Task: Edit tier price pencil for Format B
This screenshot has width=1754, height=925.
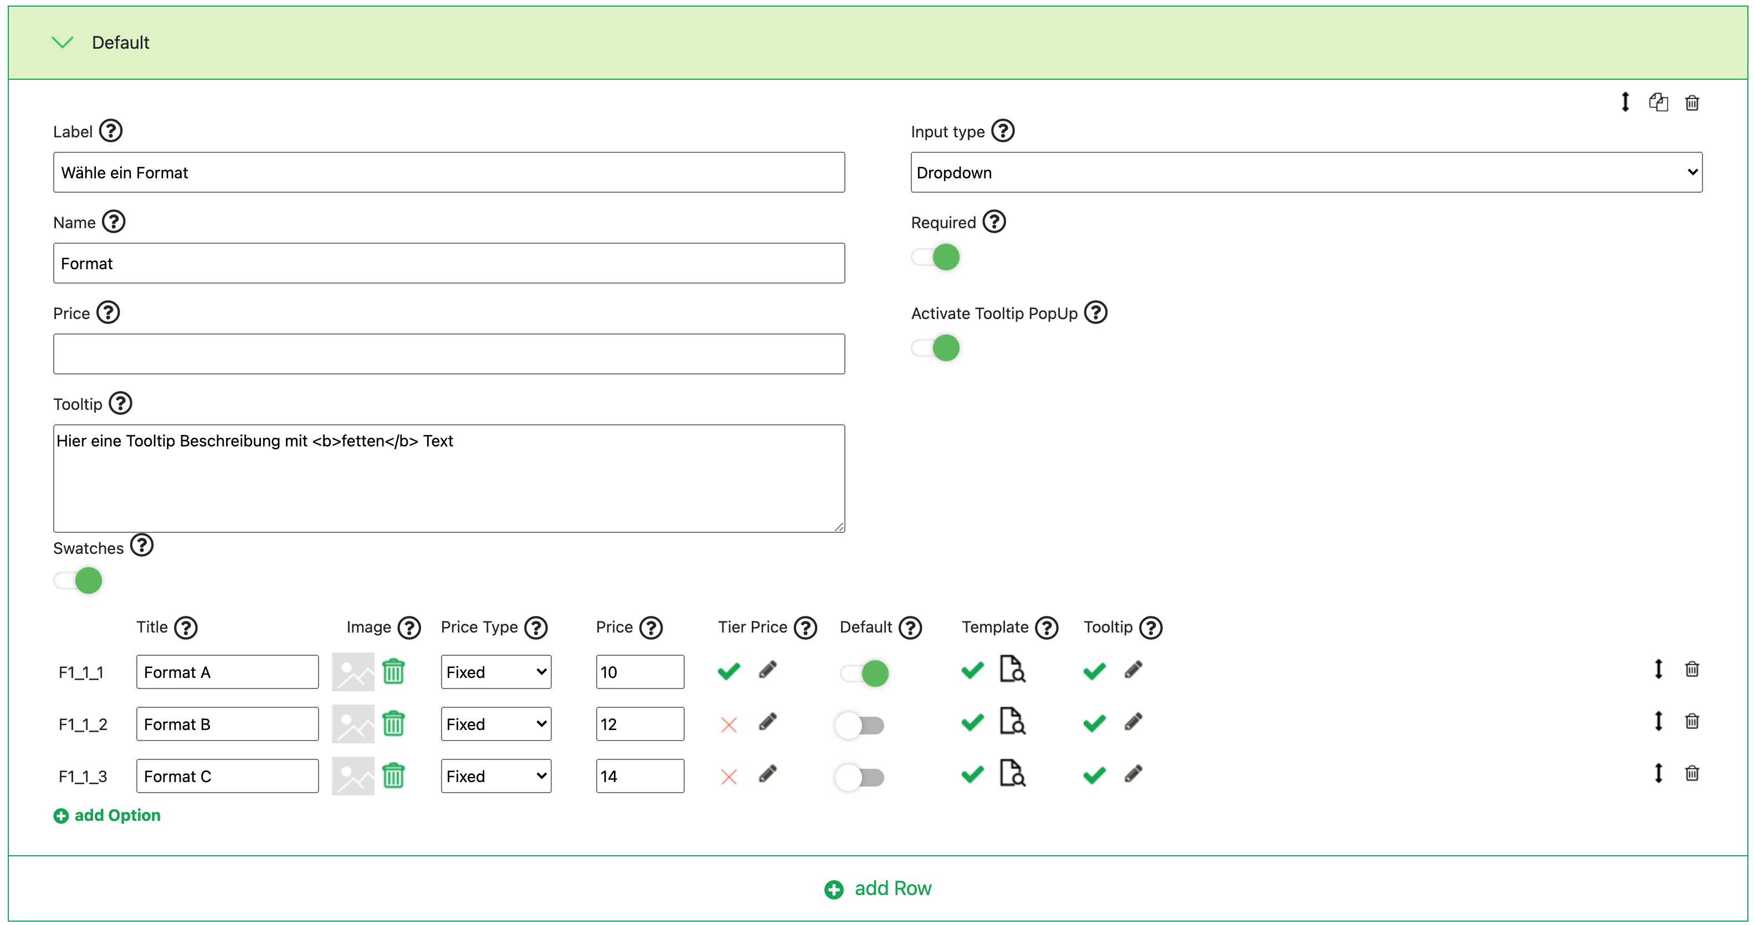Action: click(x=767, y=722)
